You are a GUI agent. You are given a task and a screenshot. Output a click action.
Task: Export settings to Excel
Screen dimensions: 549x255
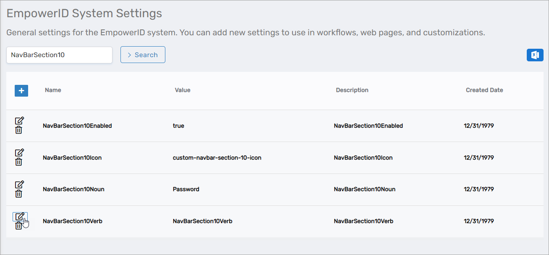pyautogui.click(x=535, y=55)
